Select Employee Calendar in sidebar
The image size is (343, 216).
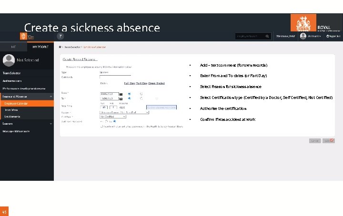pyautogui.click(x=27, y=104)
